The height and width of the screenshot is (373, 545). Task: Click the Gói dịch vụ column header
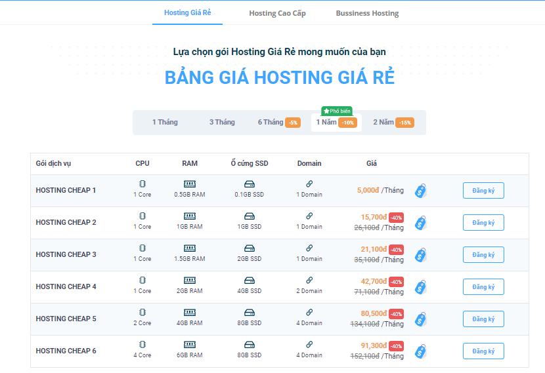pyautogui.click(x=53, y=163)
